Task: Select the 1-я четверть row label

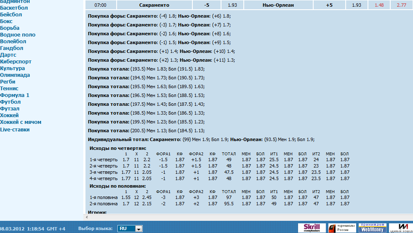Action: [x=104, y=160]
